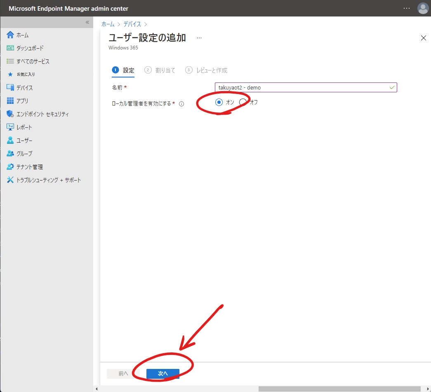Click the user avatar in header
Screen dimensions: 431x392
pos(423,8)
